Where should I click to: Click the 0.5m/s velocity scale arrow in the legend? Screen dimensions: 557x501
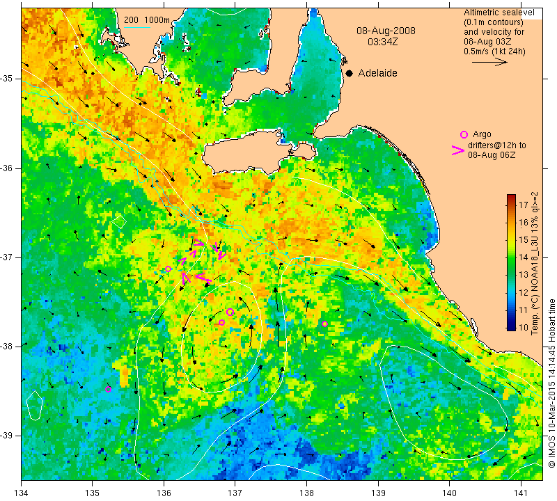pyautogui.click(x=489, y=62)
